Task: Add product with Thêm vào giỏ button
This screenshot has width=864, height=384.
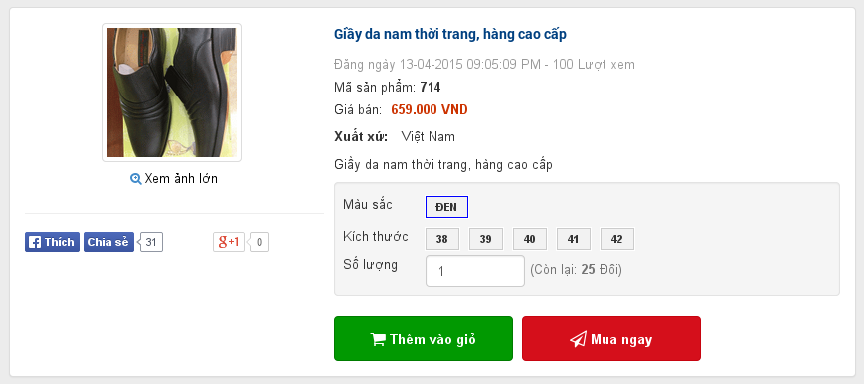Action: (424, 339)
